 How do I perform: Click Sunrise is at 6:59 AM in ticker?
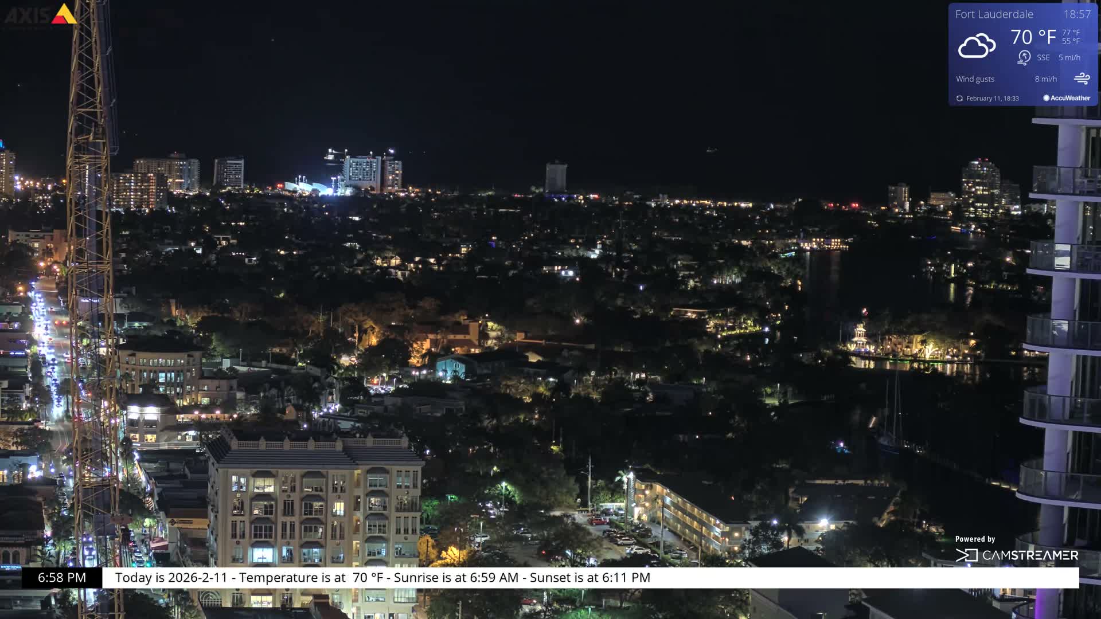point(456,578)
